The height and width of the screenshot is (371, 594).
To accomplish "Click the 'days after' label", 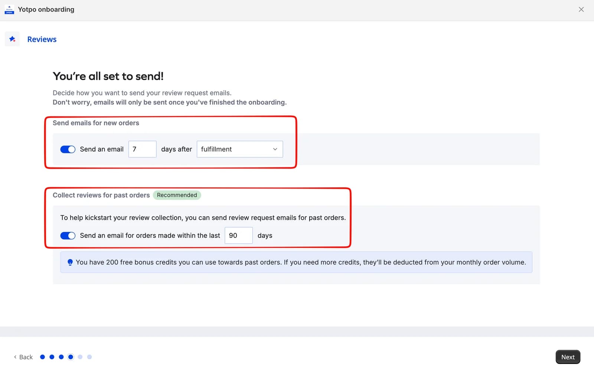I will [177, 149].
